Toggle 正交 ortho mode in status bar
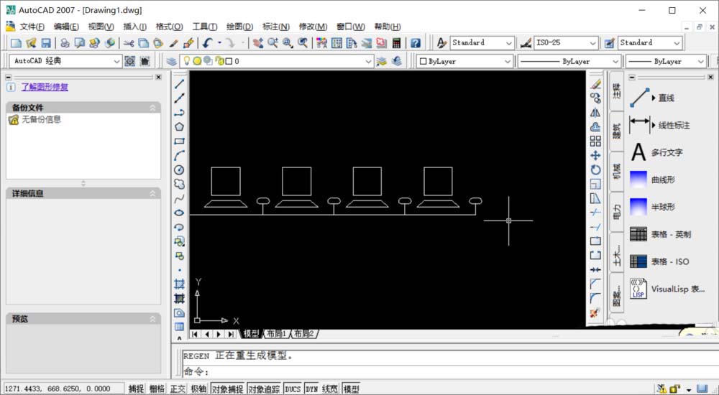Image resolution: width=719 pixels, height=395 pixels. point(177,389)
